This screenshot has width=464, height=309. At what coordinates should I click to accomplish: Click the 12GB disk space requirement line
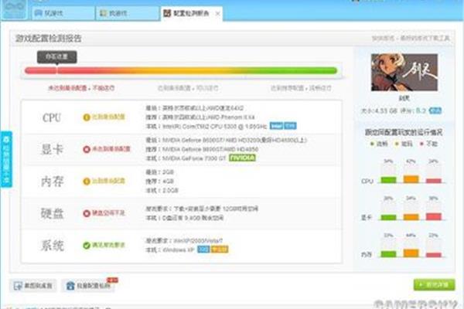click(202, 209)
